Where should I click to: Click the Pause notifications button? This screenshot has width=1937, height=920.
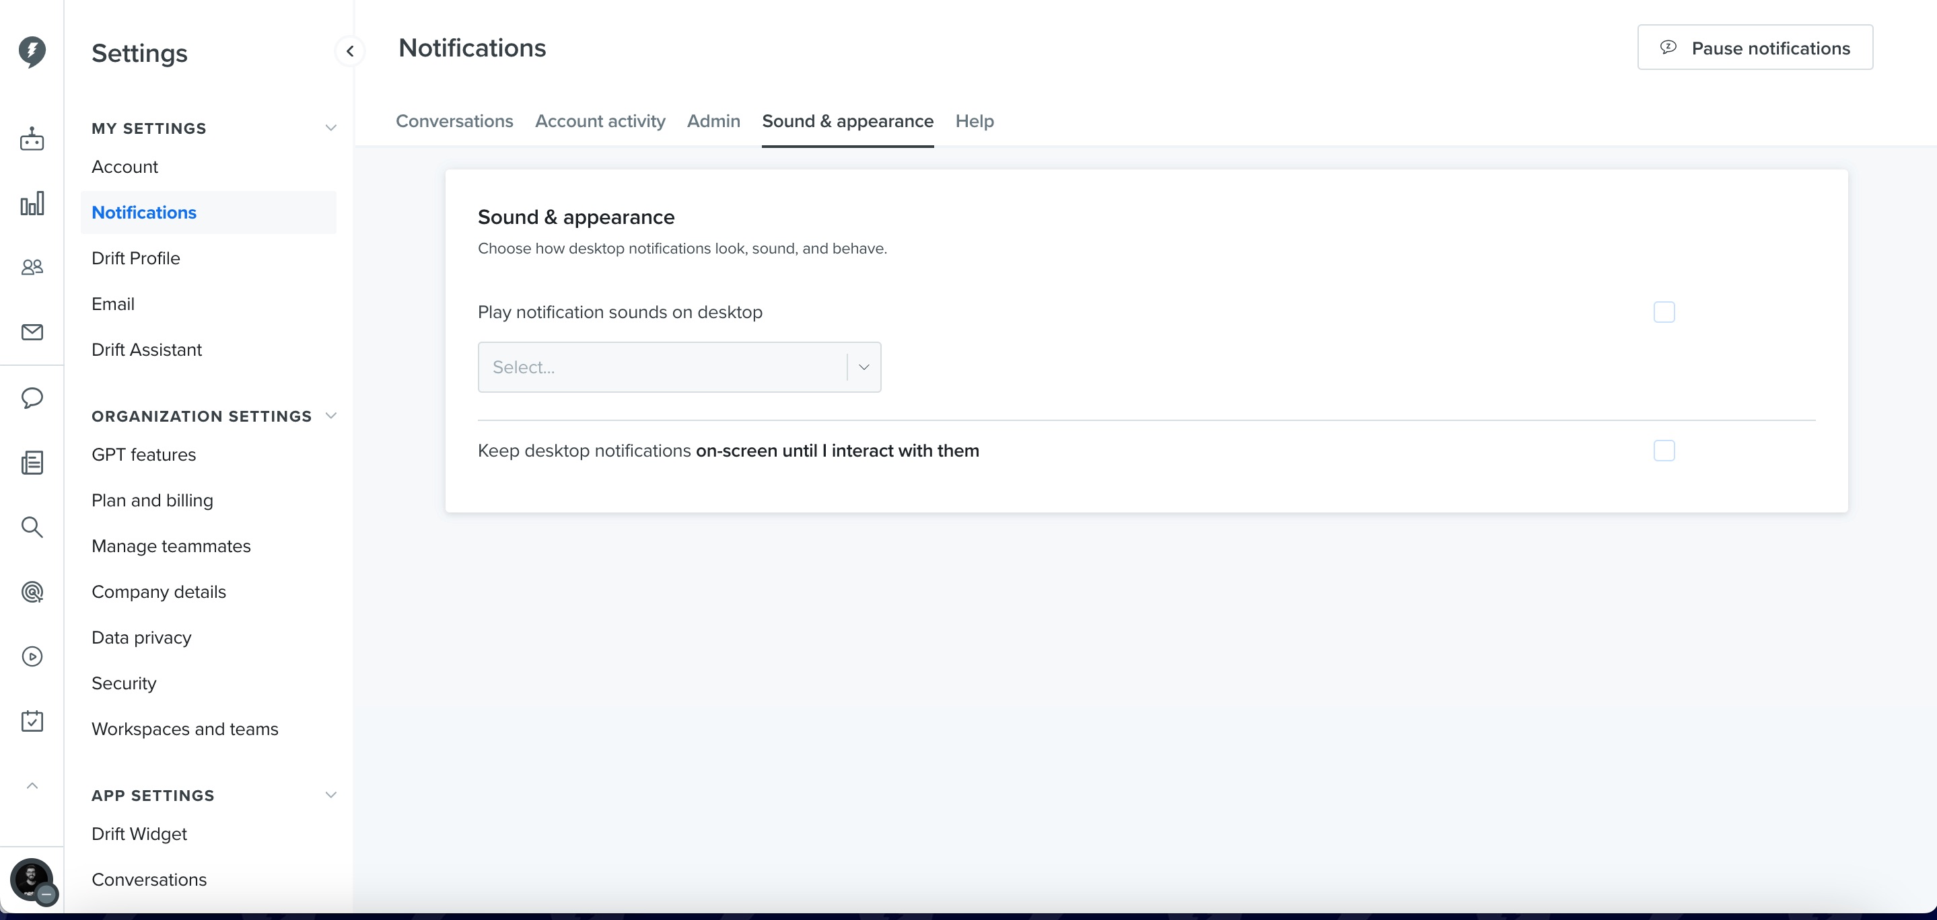[x=1755, y=47]
